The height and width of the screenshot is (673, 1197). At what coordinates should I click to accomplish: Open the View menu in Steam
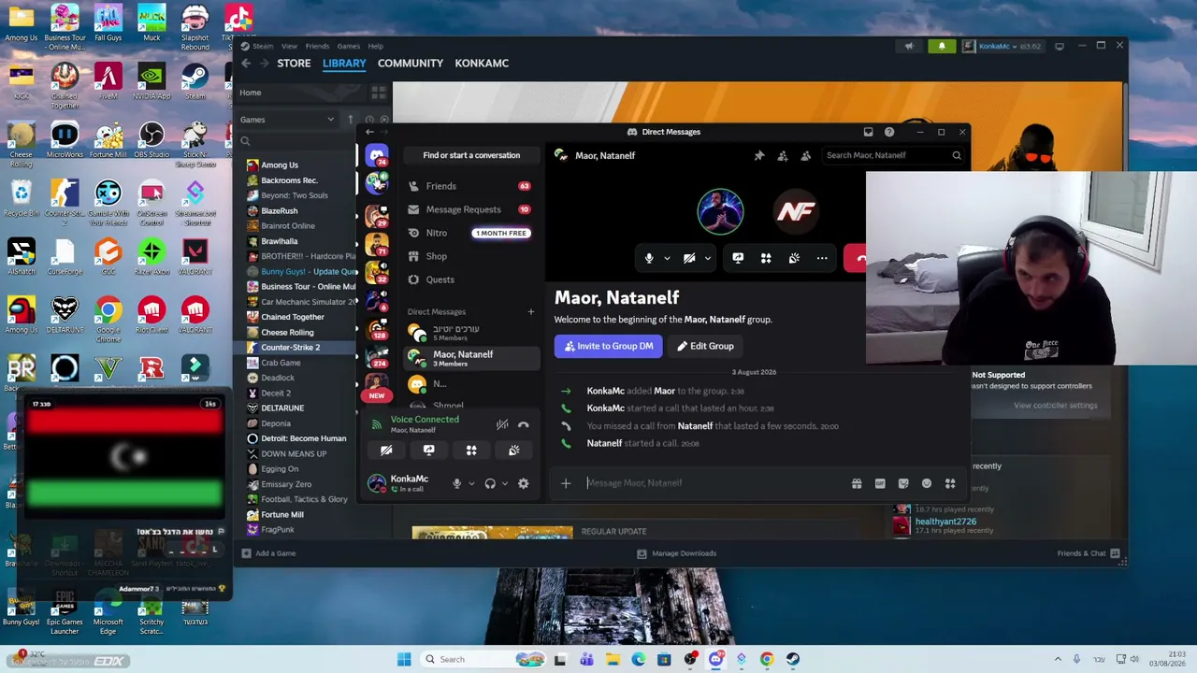(290, 46)
